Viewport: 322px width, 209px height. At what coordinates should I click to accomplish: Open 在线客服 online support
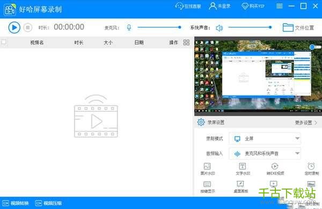188,6
